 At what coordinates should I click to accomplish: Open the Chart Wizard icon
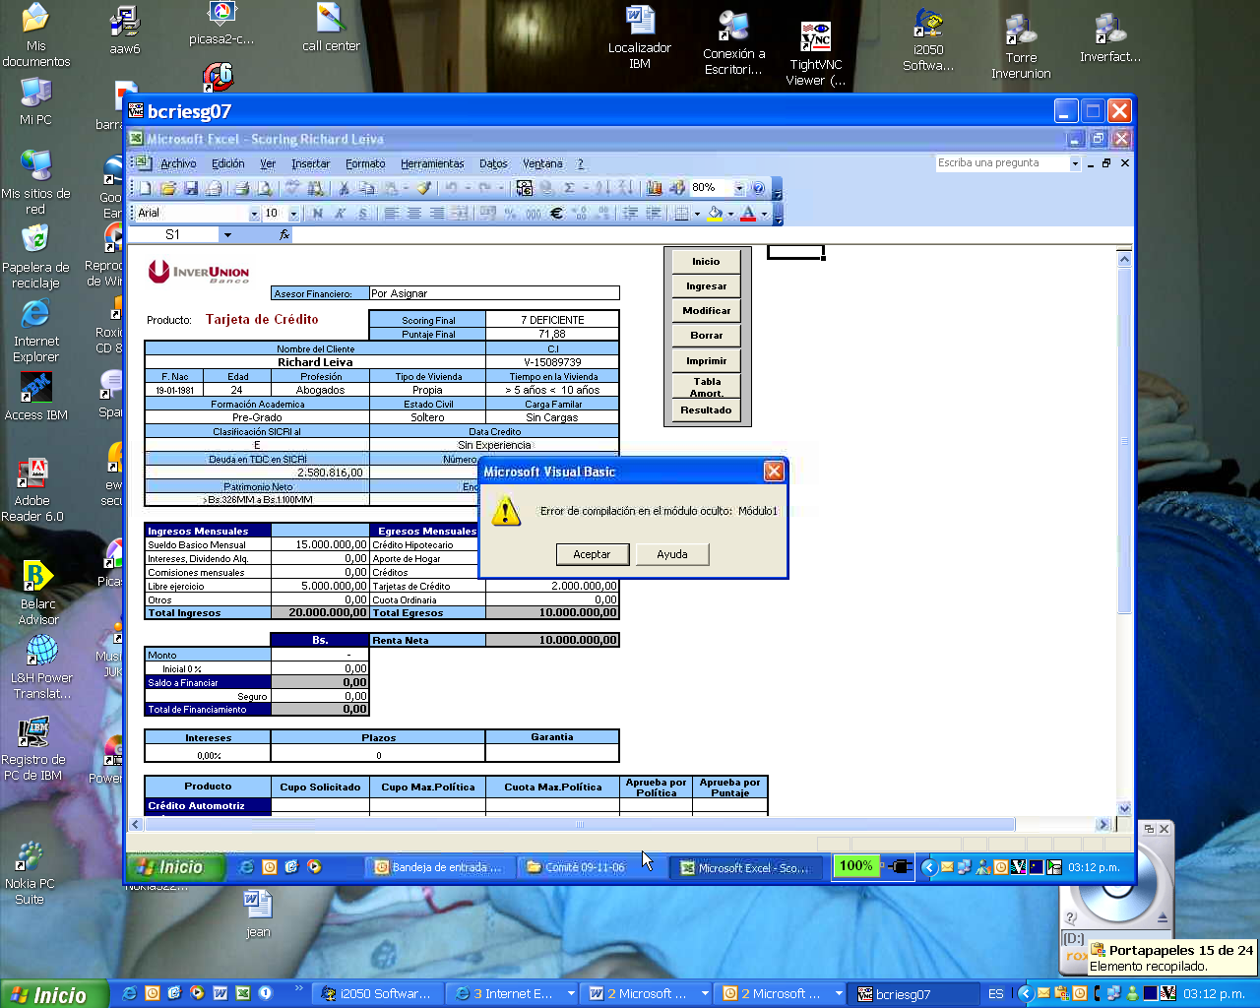pyautogui.click(x=654, y=188)
